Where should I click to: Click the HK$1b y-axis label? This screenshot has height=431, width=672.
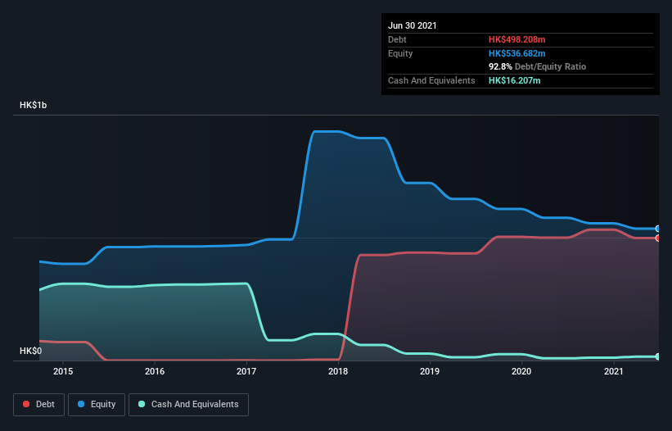(33, 105)
